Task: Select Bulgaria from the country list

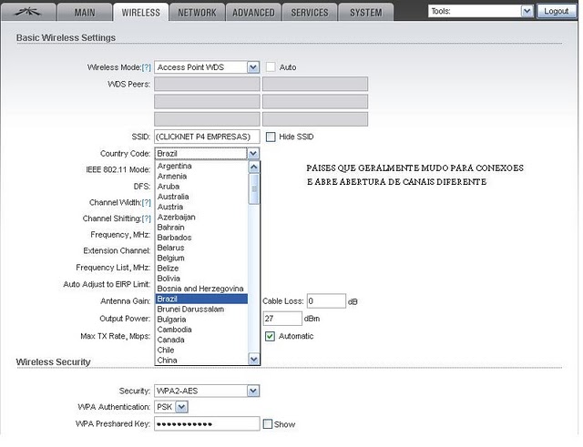Action: tap(201, 320)
